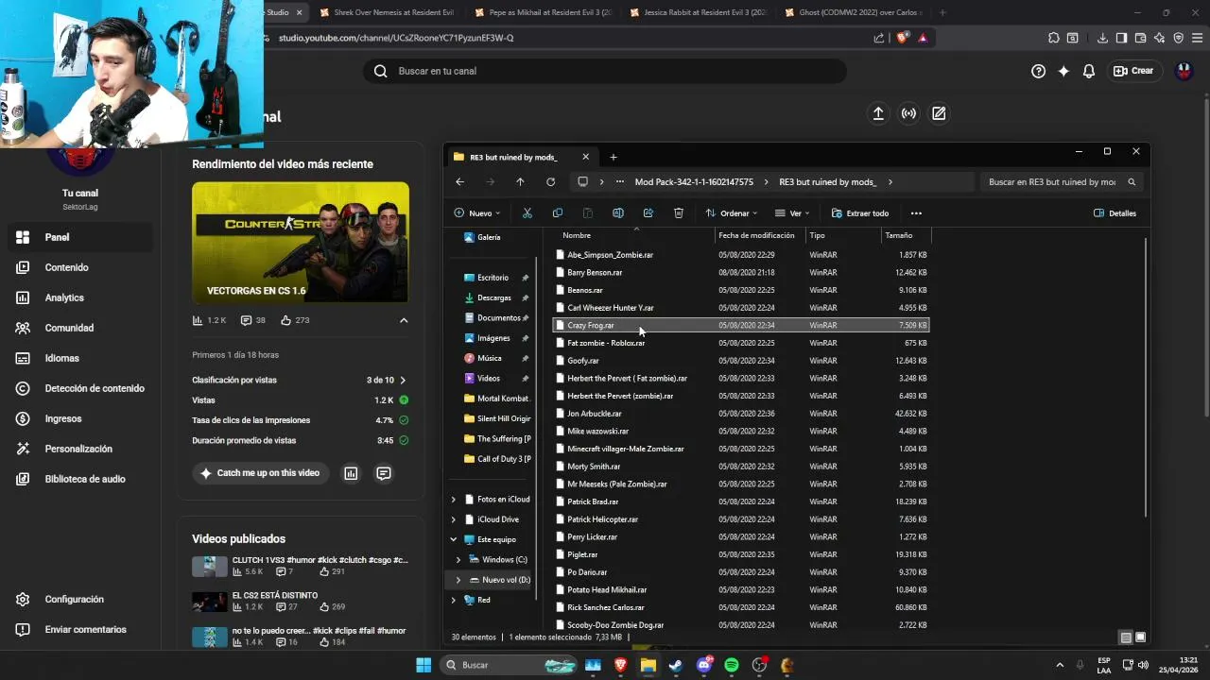Click the Ask Studio sparkle icon
Screen dimensions: 1210x680
tap(1063, 71)
